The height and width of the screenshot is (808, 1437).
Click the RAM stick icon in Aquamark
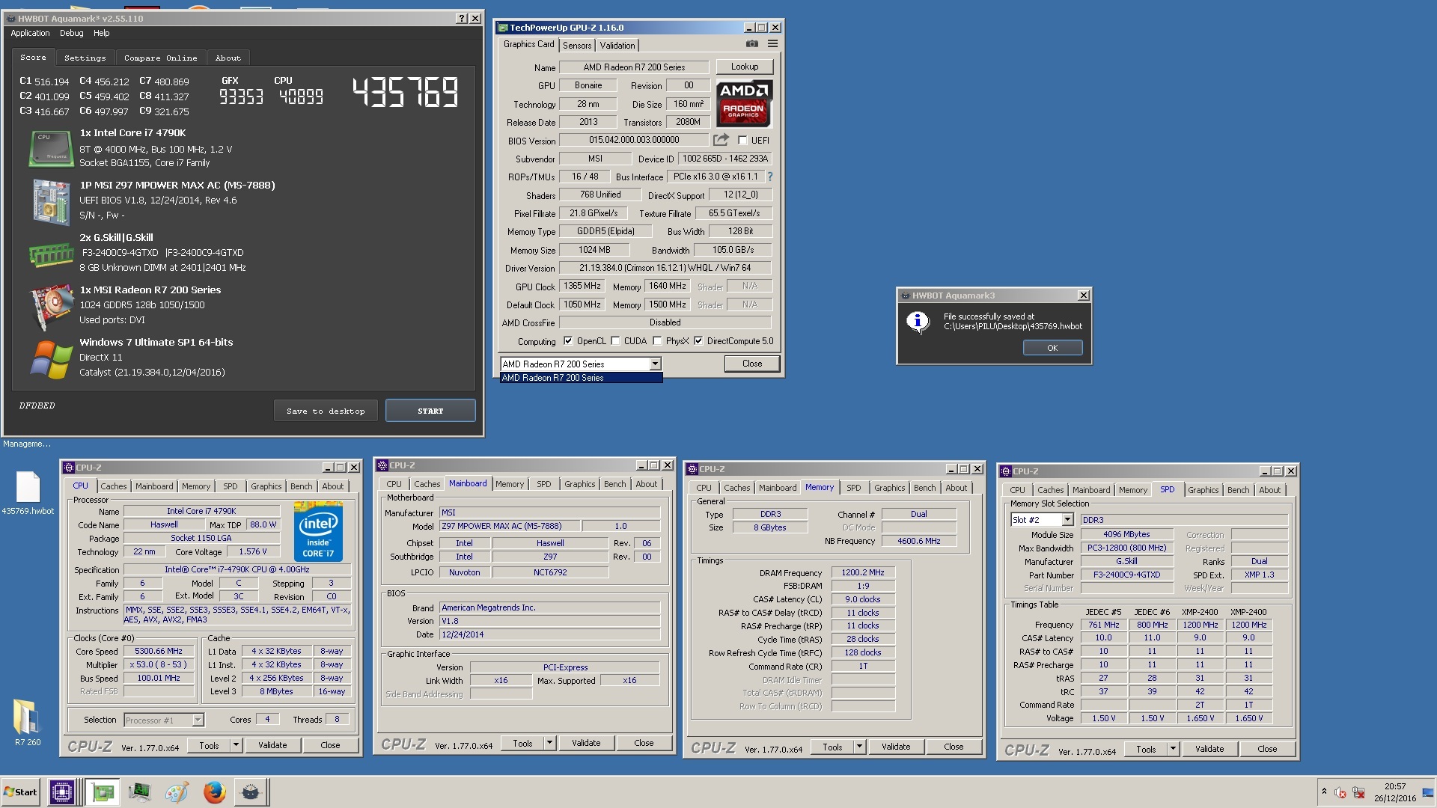point(51,255)
